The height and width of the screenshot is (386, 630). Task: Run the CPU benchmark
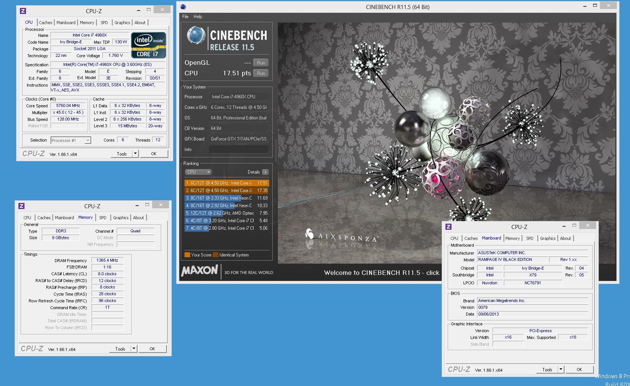click(261, 73)
